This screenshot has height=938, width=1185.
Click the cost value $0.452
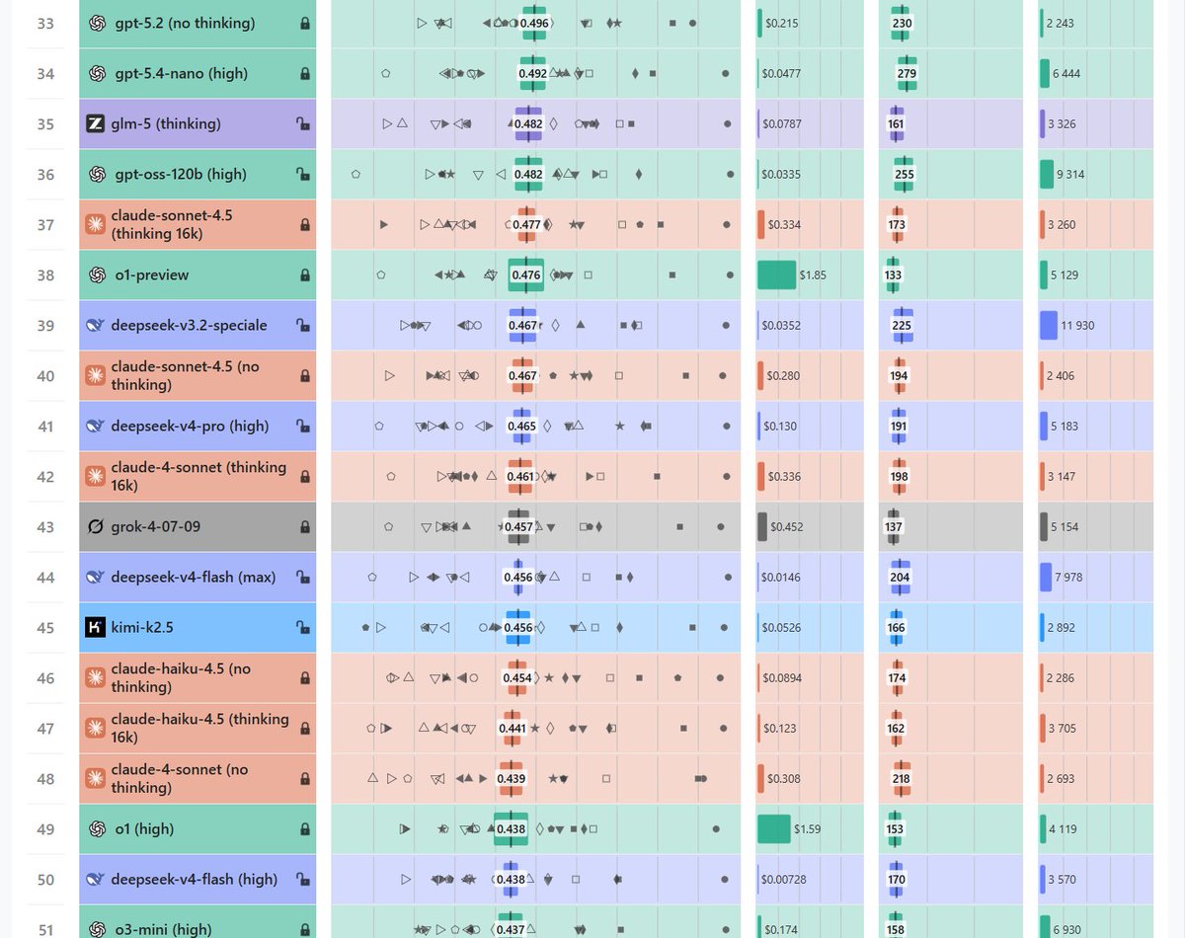pos(787,526)
